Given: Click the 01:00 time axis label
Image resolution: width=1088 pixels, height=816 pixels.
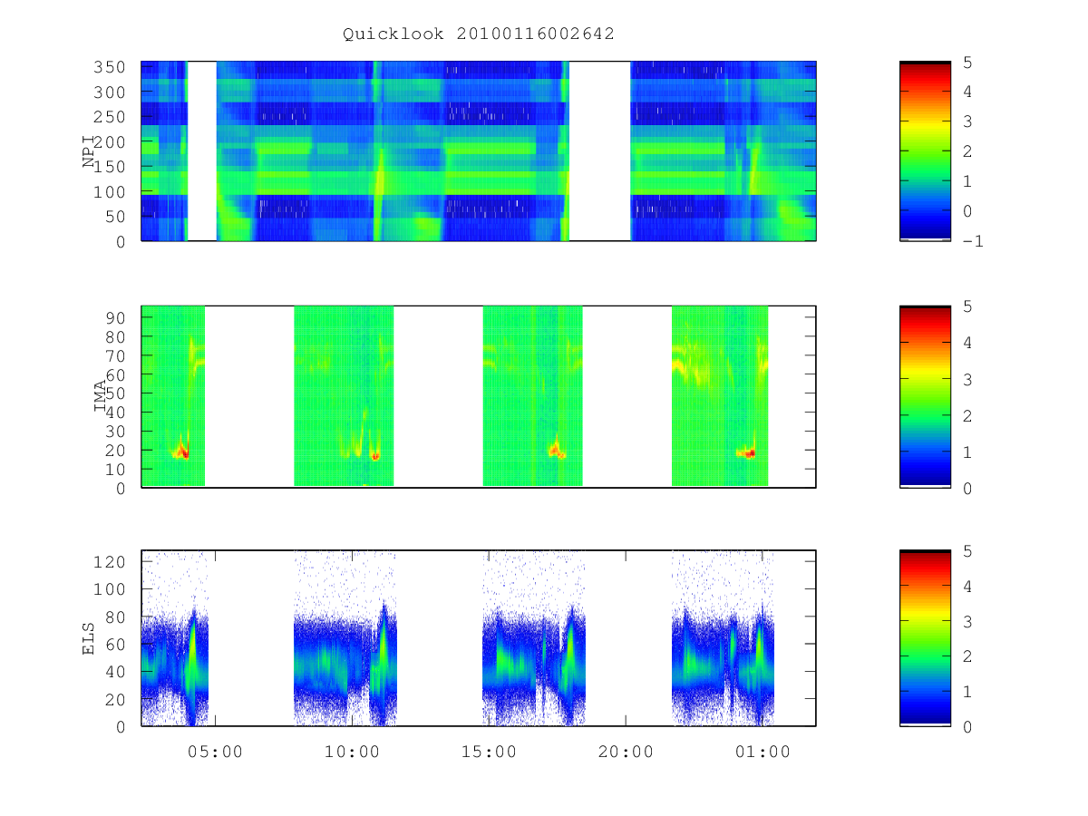Looking at the screenshot, I should tap(763, 752).
